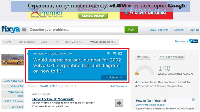Click the AdChoices icon on right sidebar ad
Screen dimensions: 200x112
point(193,100)
